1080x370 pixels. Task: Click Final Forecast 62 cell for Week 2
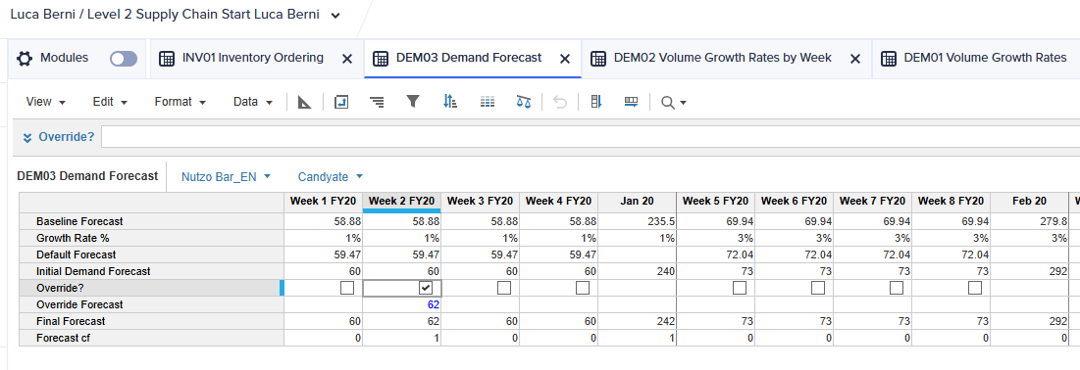click(401, 321)
